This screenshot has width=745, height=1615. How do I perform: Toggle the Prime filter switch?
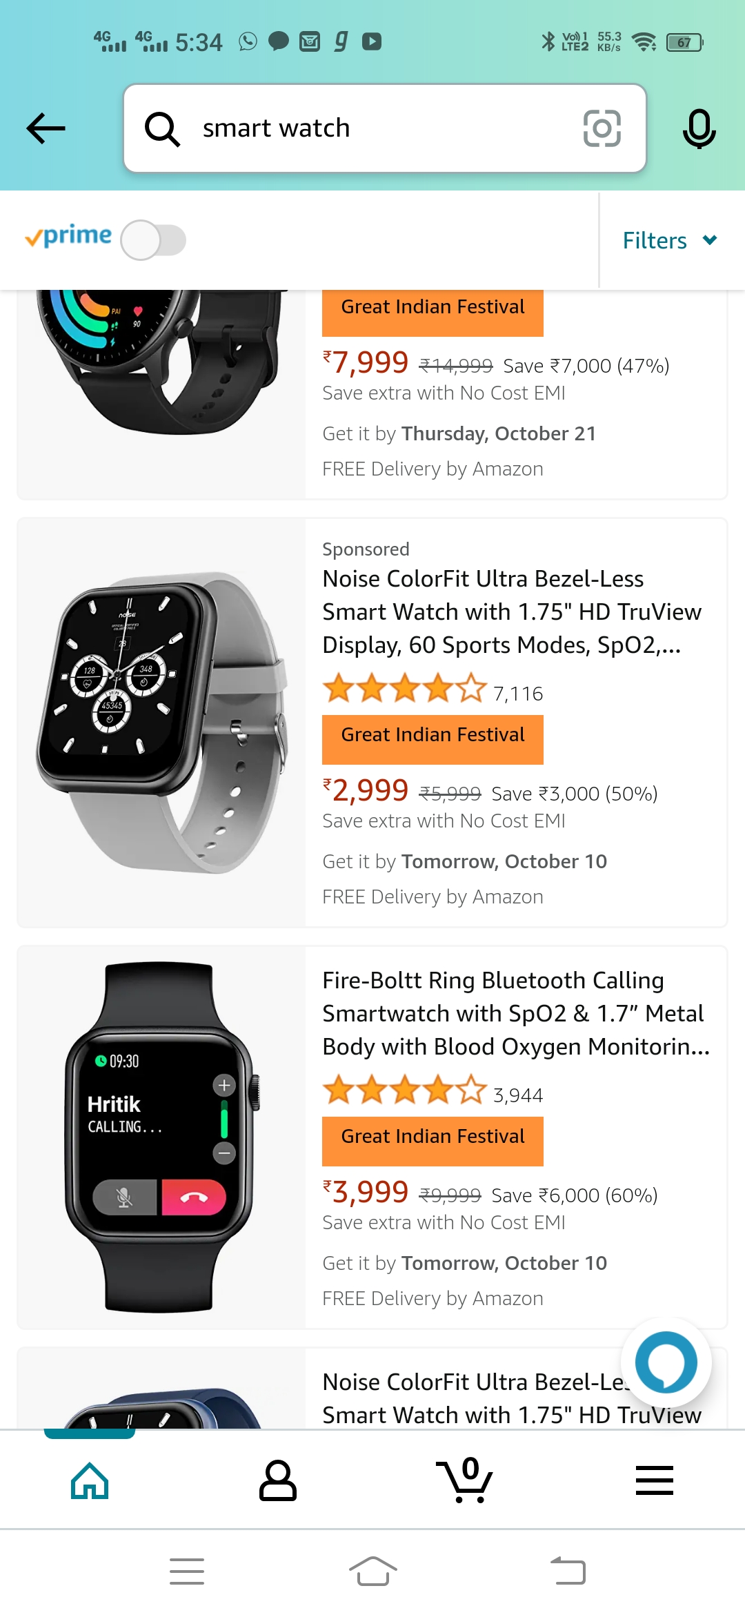(153, 240)
